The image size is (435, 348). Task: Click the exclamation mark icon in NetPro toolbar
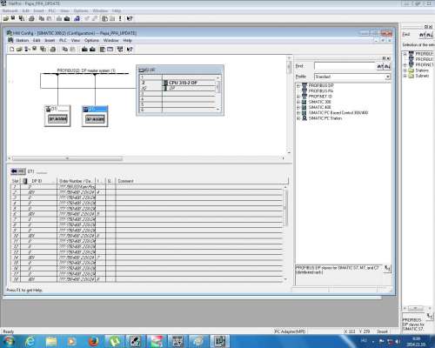click(120, 18)
